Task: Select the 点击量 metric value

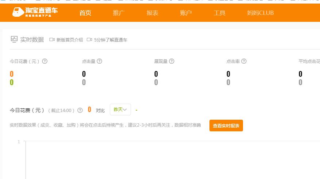Action: pyautogui.click(x=84, y=74)
